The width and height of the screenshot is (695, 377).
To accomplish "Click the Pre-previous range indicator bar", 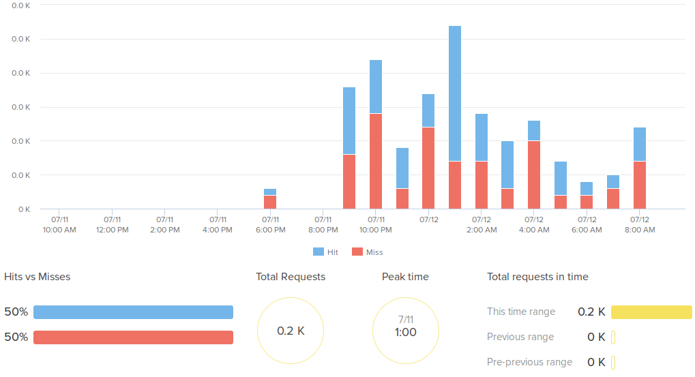I will click(x=613, y=362).
